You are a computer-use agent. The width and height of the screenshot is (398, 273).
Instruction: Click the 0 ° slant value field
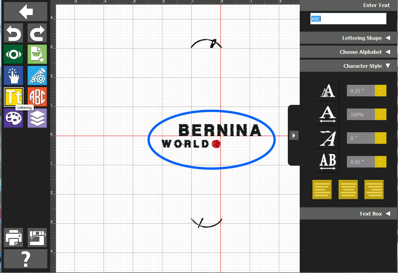point(361,138)
